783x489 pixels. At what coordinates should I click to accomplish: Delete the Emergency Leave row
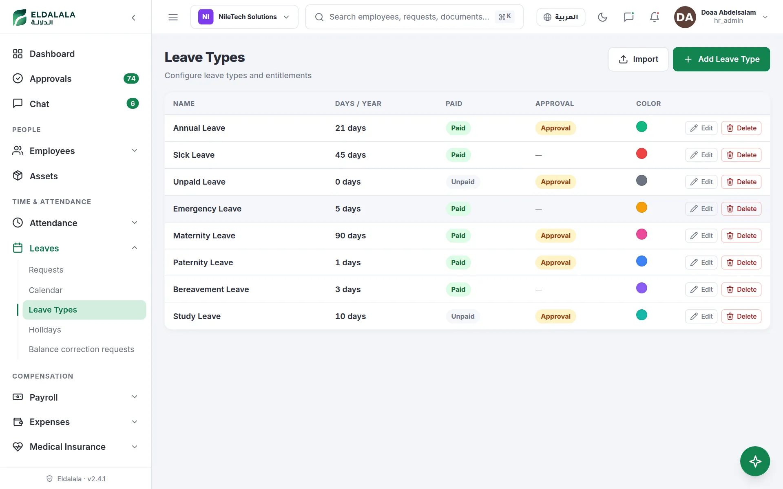[741, 209]
